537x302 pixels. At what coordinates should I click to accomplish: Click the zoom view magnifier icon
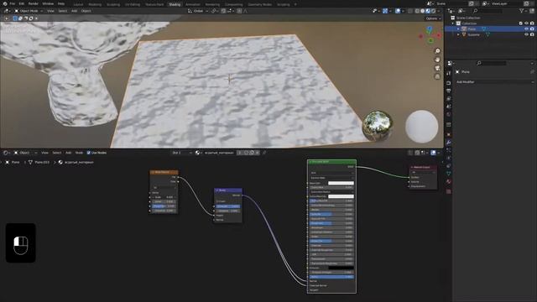pyautogui.click(x=437, y=51)
